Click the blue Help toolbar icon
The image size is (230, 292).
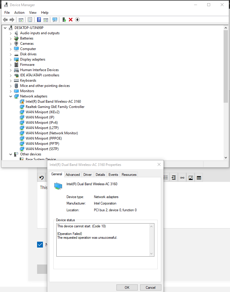[x=39, y=20]
